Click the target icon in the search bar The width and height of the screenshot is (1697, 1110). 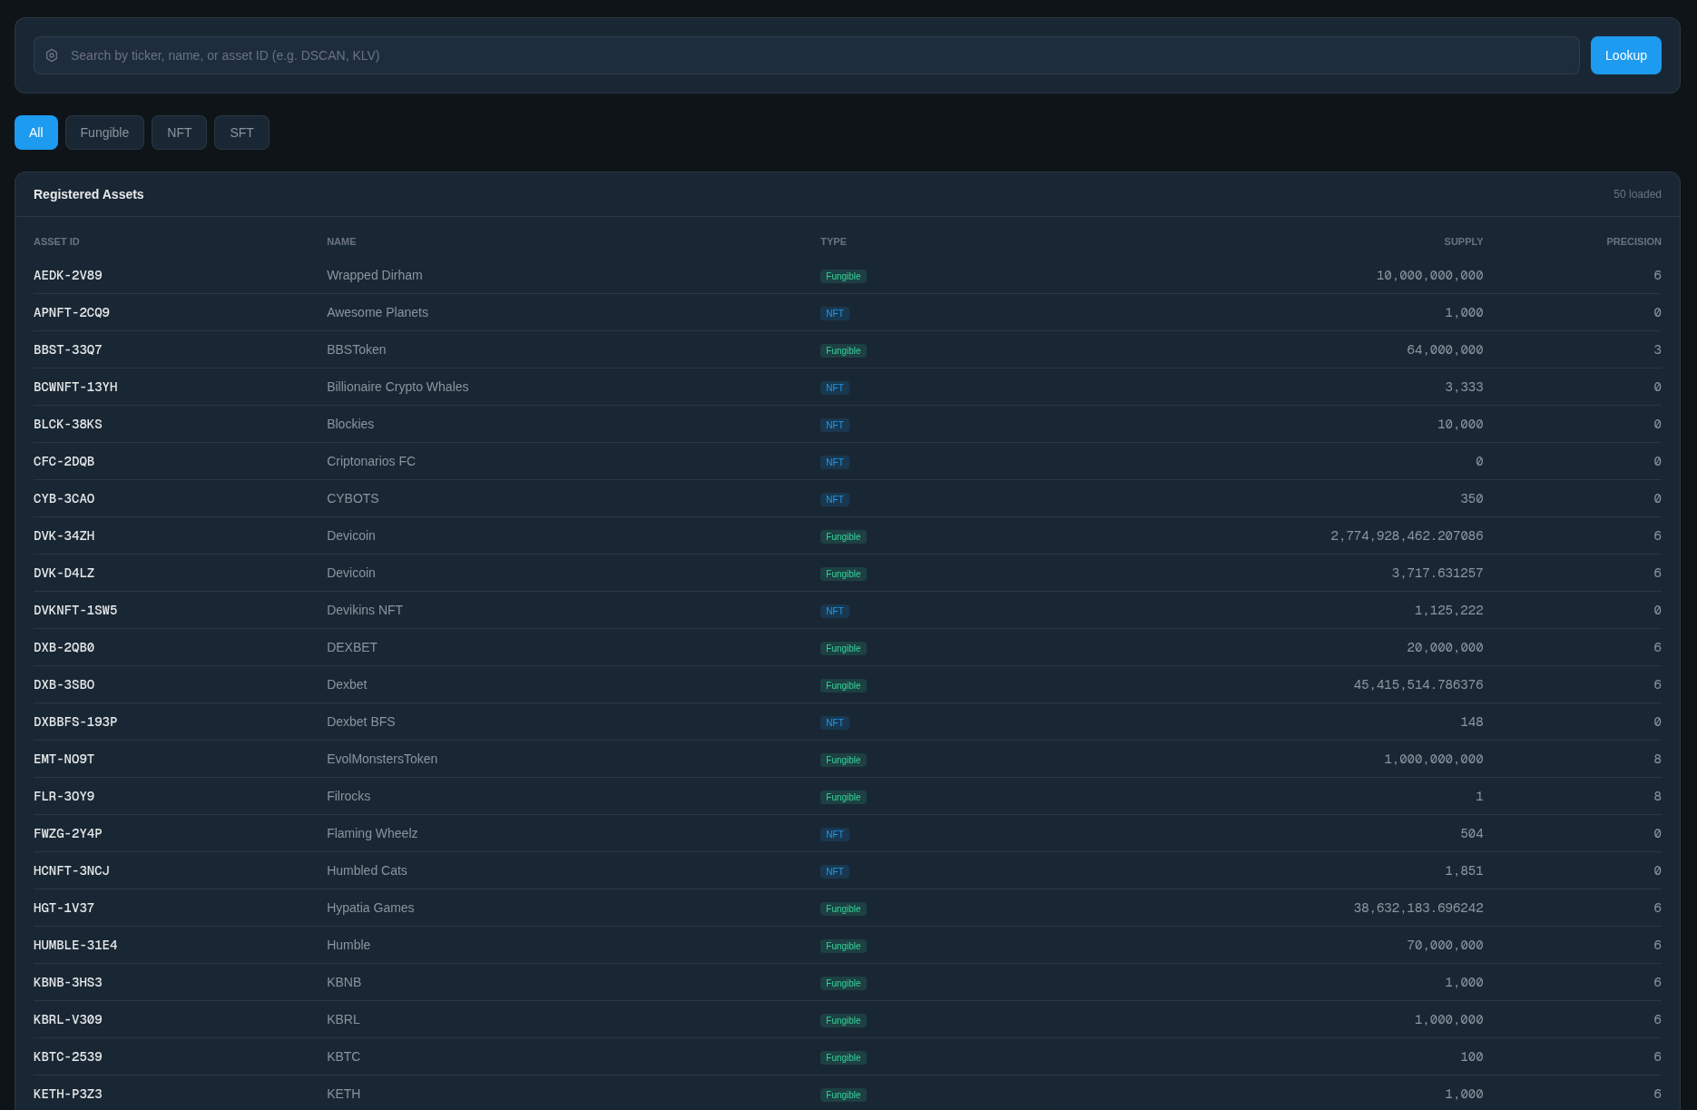click(x=51, y=55)
